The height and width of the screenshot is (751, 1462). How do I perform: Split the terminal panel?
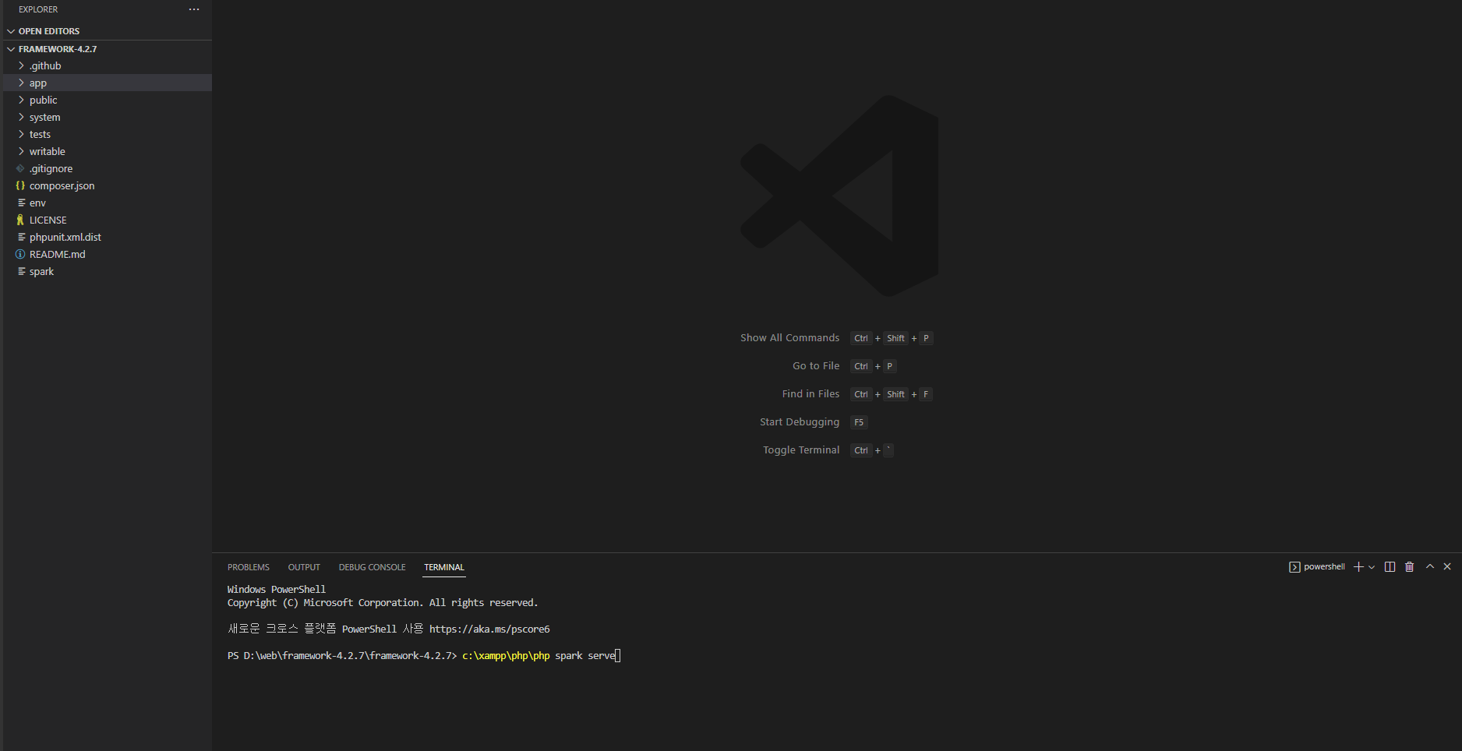1390,567
